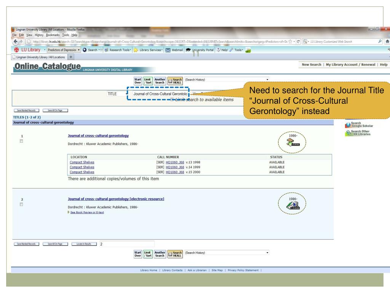Open My Library Account / Renewal
This screenshot has height=293, width=390.
coord(350,64)
